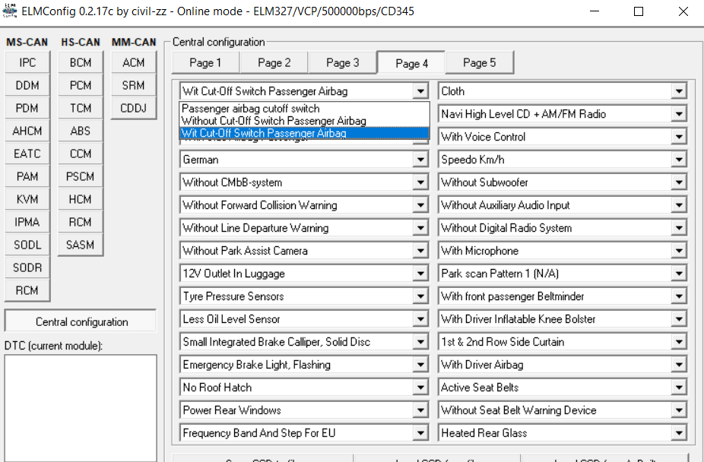Open the ABS module
Viewport: 704px width, 462px height.
point(81,131)
